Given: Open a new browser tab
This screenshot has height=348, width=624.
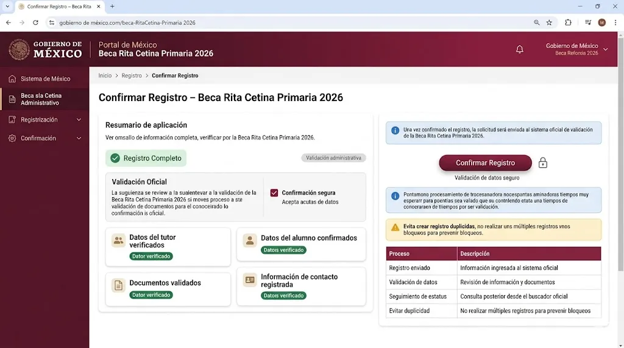Looking at the screenshot, I should click(x=112, y=6).
